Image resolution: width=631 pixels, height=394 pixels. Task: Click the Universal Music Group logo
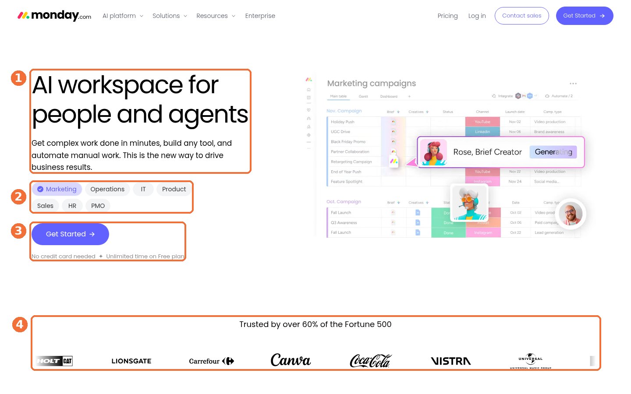click(531, 361)
